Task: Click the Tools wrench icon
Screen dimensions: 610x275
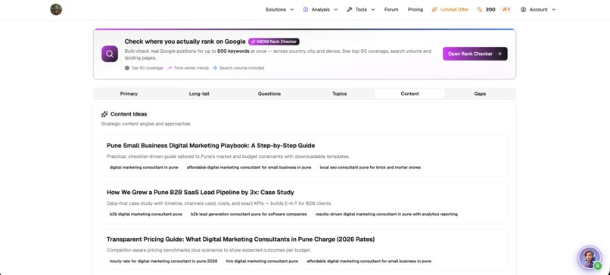Action: (x=350, y=10)
